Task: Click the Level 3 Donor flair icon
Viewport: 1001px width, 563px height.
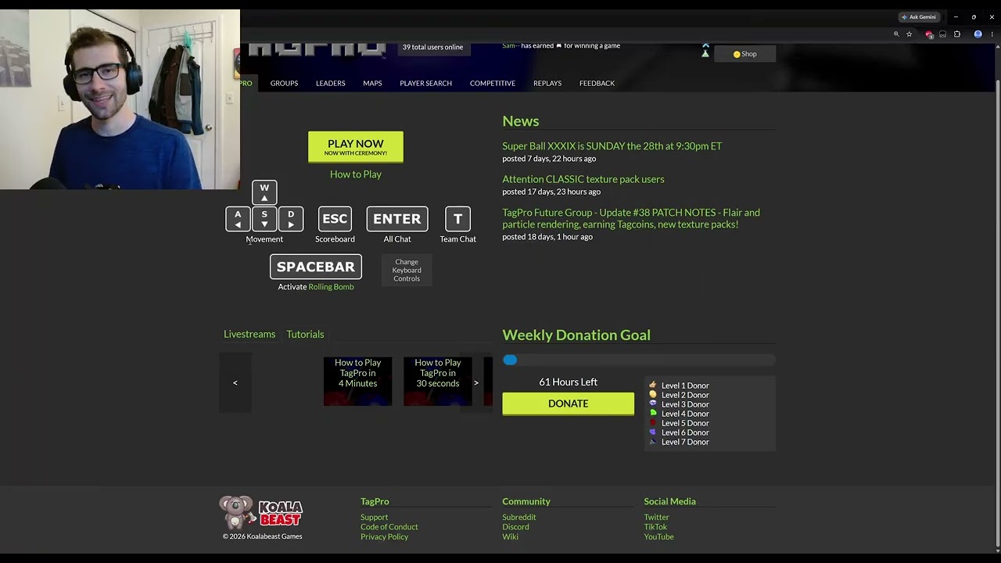Action: (x=653, y=404)
